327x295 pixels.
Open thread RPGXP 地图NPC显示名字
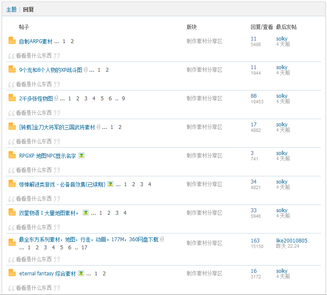click(48, 156)
